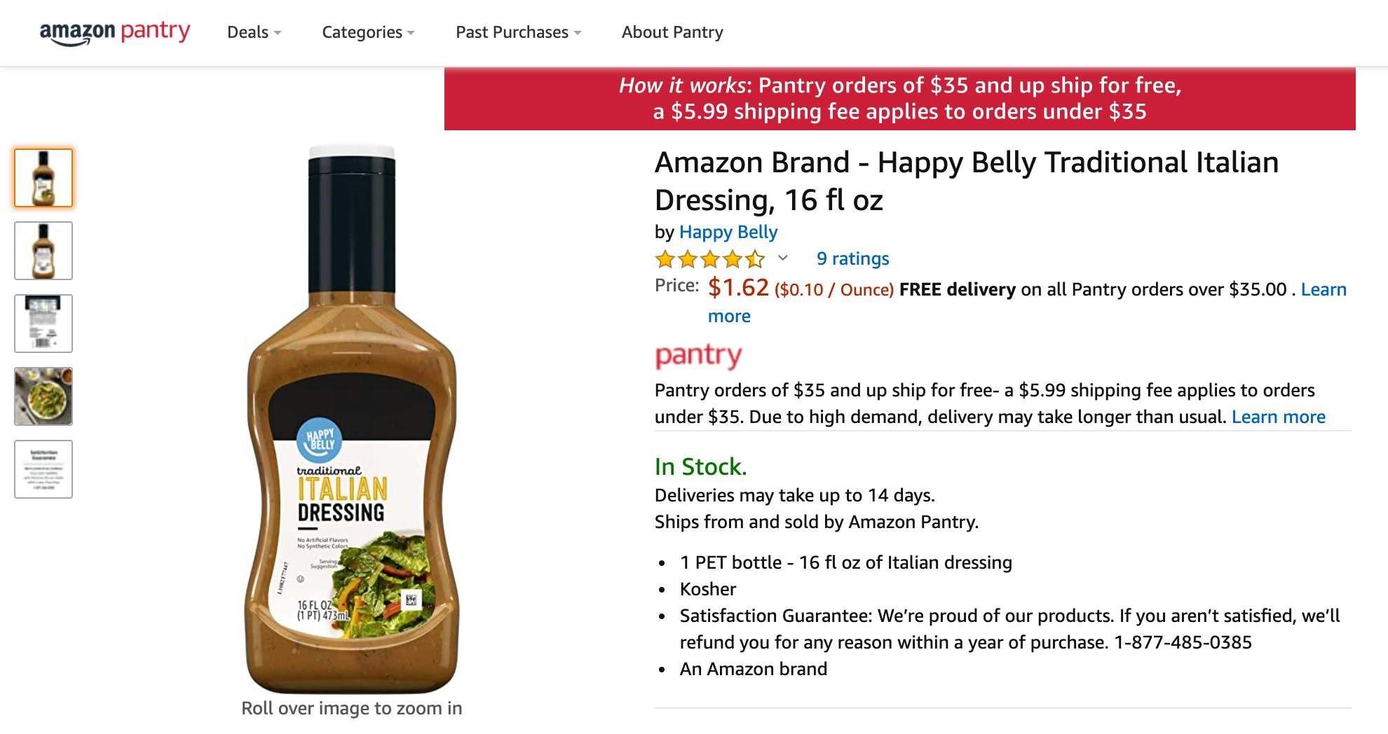Expand the Deals dropdown menu
The height and width of the screenshot is (734, 1388).
coord(254,32)
